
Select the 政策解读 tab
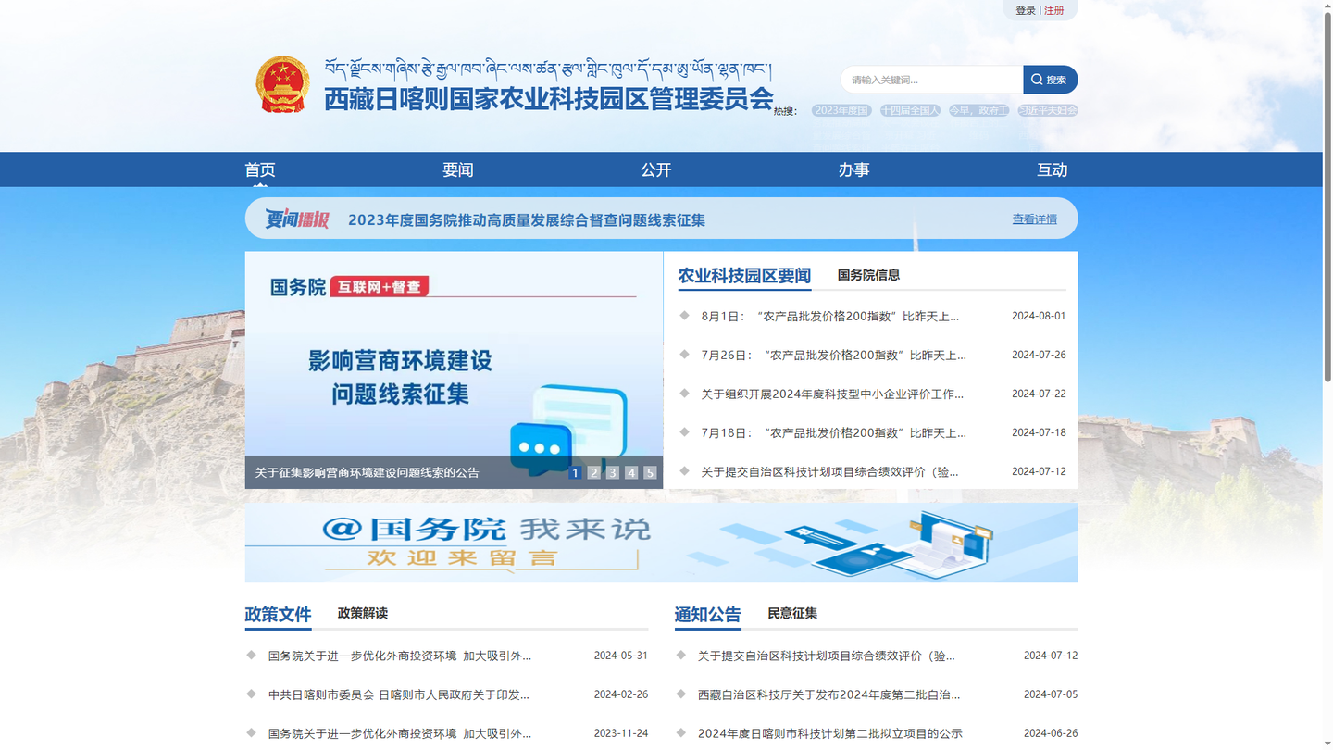363,613
